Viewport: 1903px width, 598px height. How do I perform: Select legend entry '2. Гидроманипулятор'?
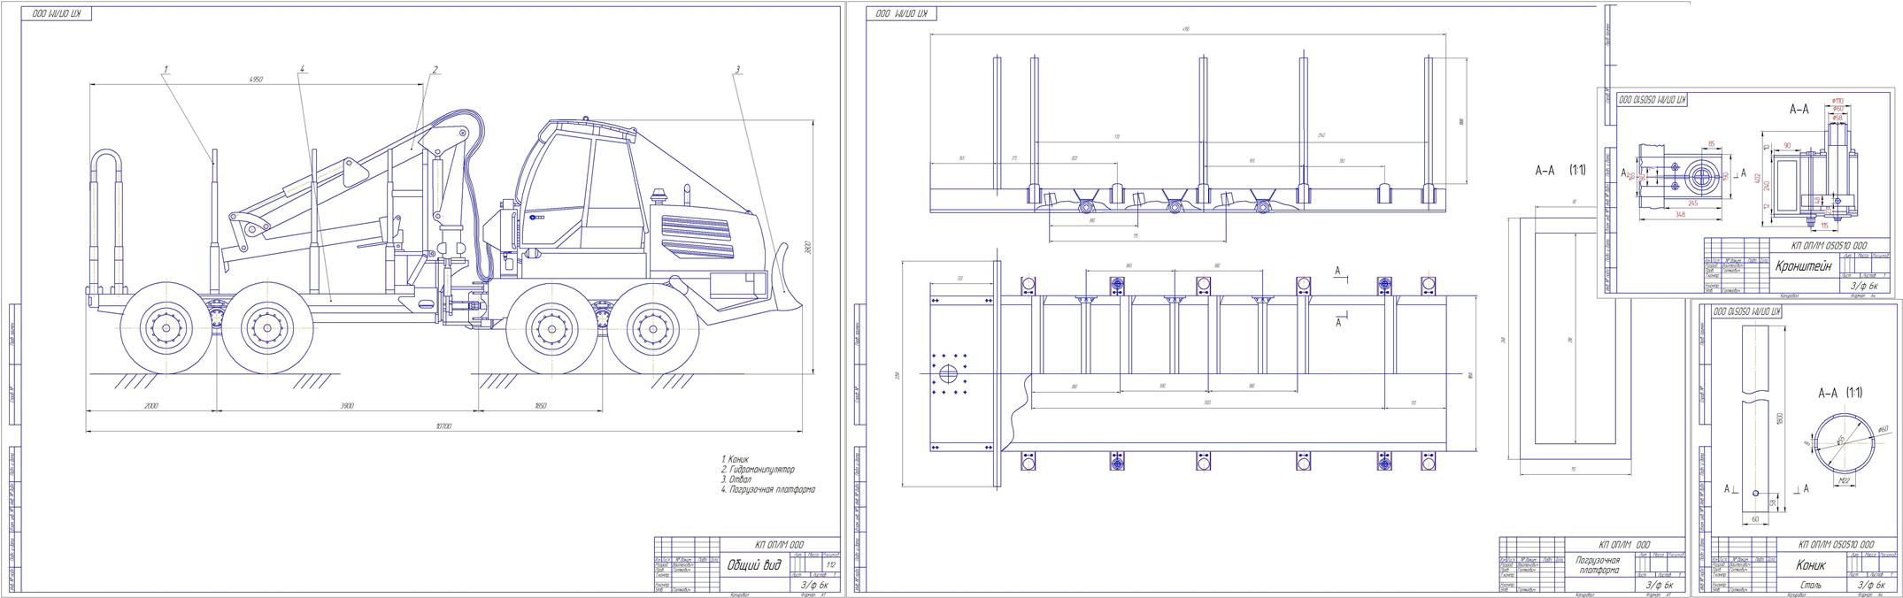coord(758,470)
